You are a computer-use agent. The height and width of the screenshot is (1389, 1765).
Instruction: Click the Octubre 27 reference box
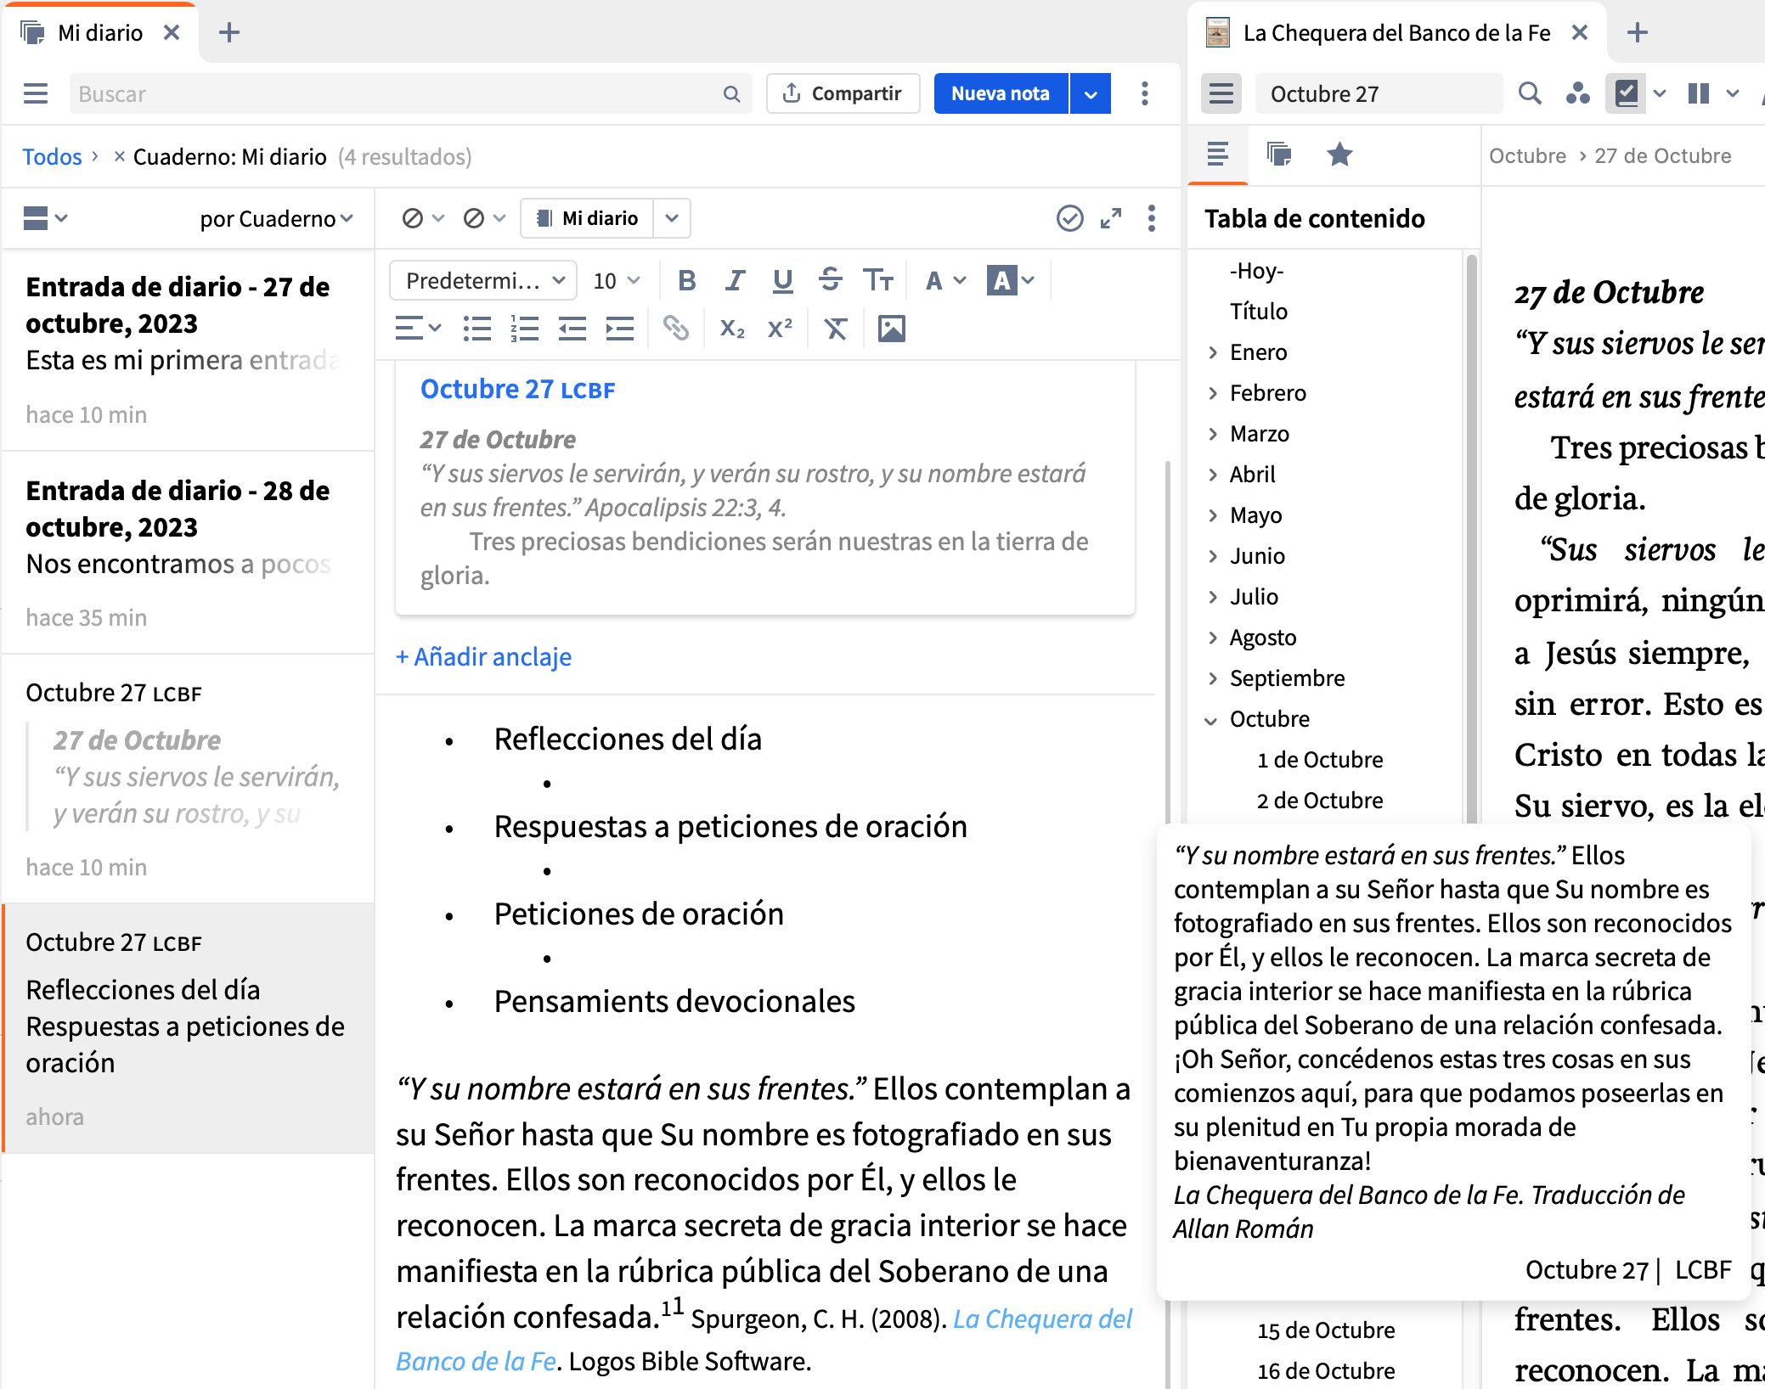pyautogui.click(x=1379, y=93)
